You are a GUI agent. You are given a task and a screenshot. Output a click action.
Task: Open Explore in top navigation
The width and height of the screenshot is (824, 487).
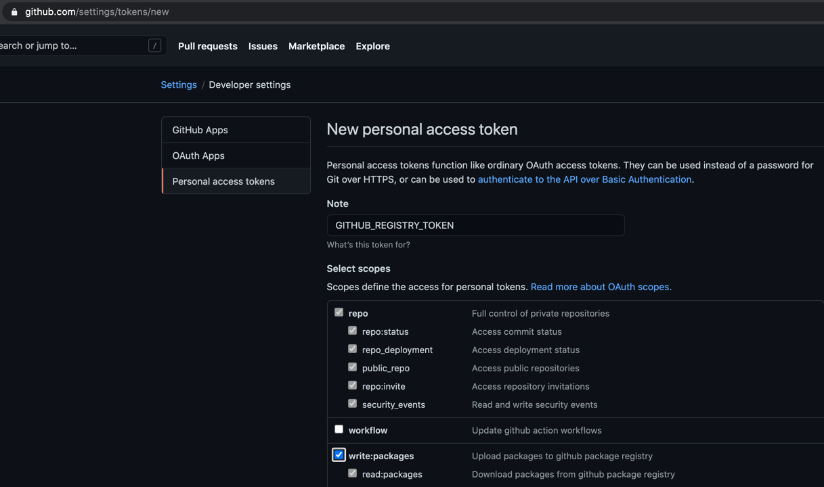click(372, 46)
